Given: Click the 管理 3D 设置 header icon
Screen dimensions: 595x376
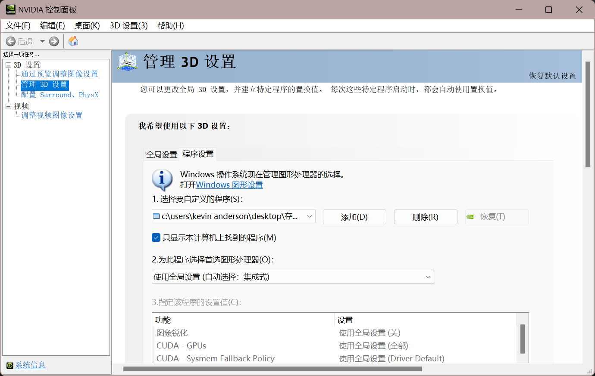Looking at the screenshot, I should point(127,62).
